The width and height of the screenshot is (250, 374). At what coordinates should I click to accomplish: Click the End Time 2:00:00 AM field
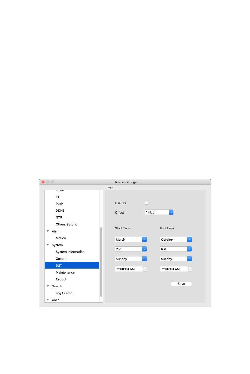tap(174, 269)
